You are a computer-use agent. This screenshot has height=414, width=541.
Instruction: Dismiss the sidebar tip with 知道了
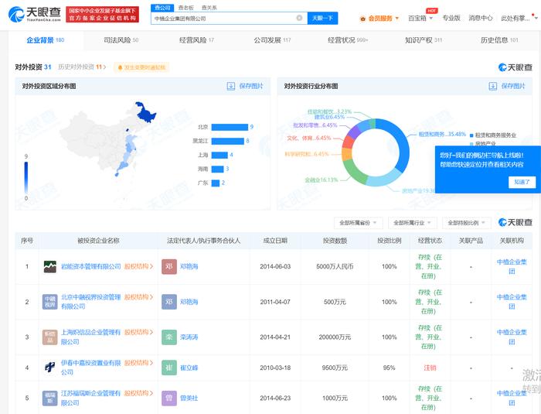[x=522, y=182]
